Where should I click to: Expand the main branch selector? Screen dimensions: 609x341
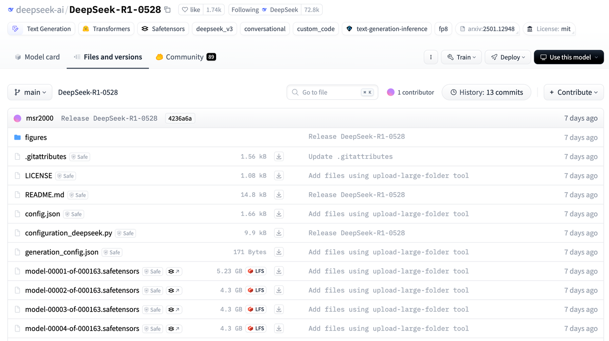[x=30, y=92]
